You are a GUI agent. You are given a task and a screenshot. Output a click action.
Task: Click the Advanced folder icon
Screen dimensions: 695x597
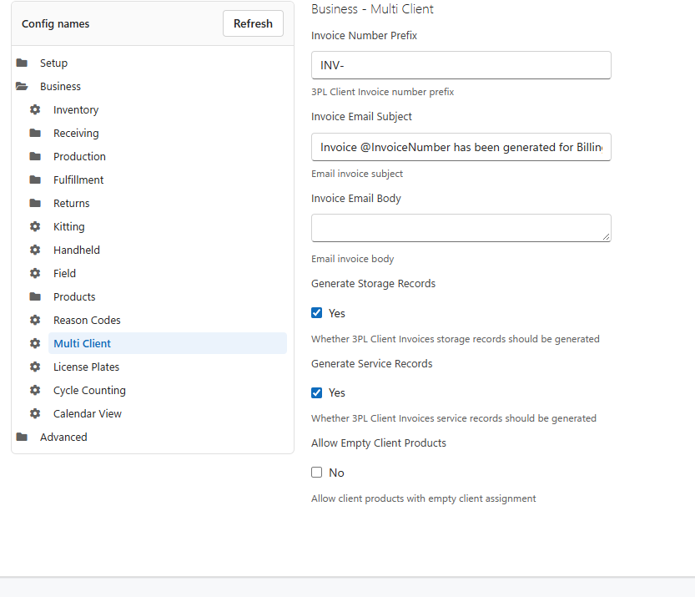[x=22, y=437]
